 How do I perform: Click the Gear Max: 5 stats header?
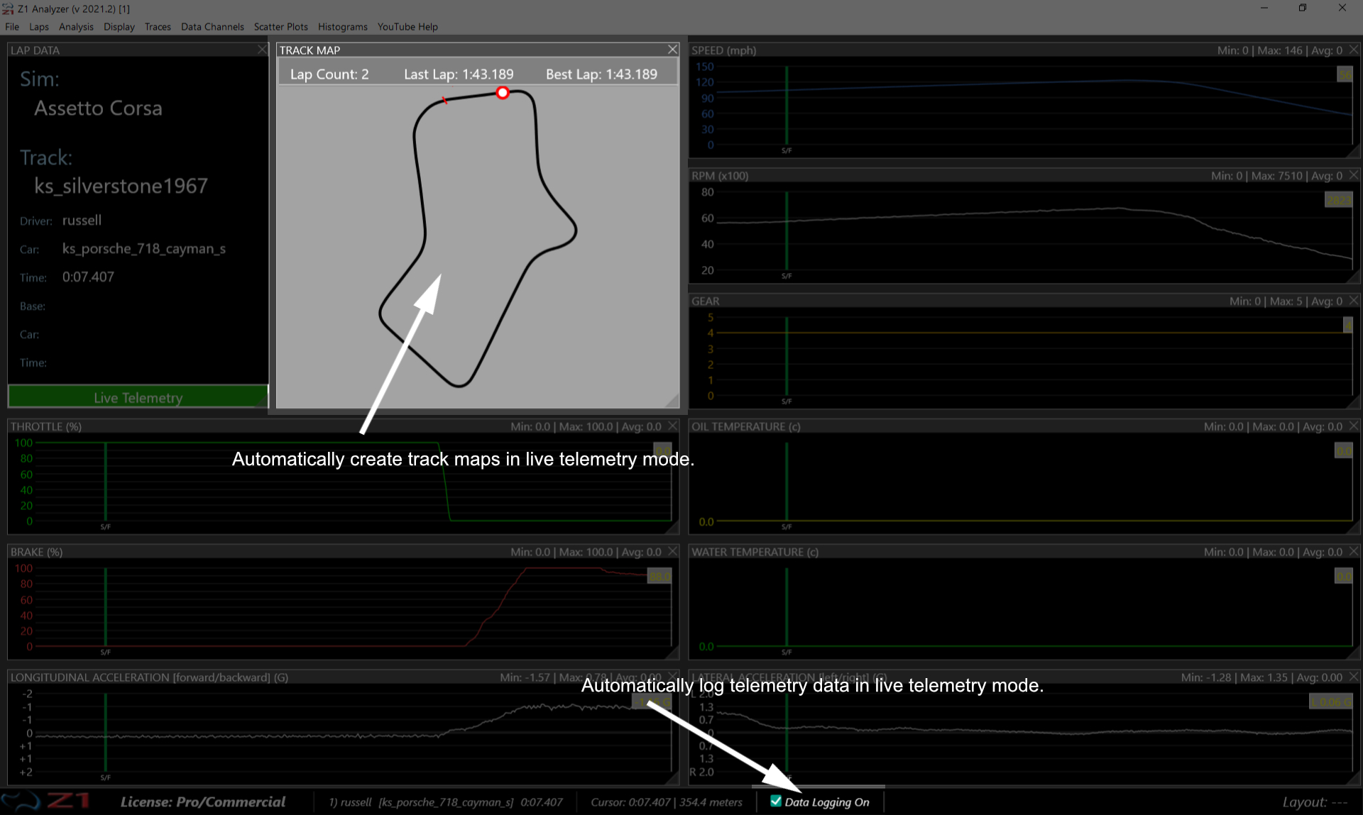coord(1286,301)
